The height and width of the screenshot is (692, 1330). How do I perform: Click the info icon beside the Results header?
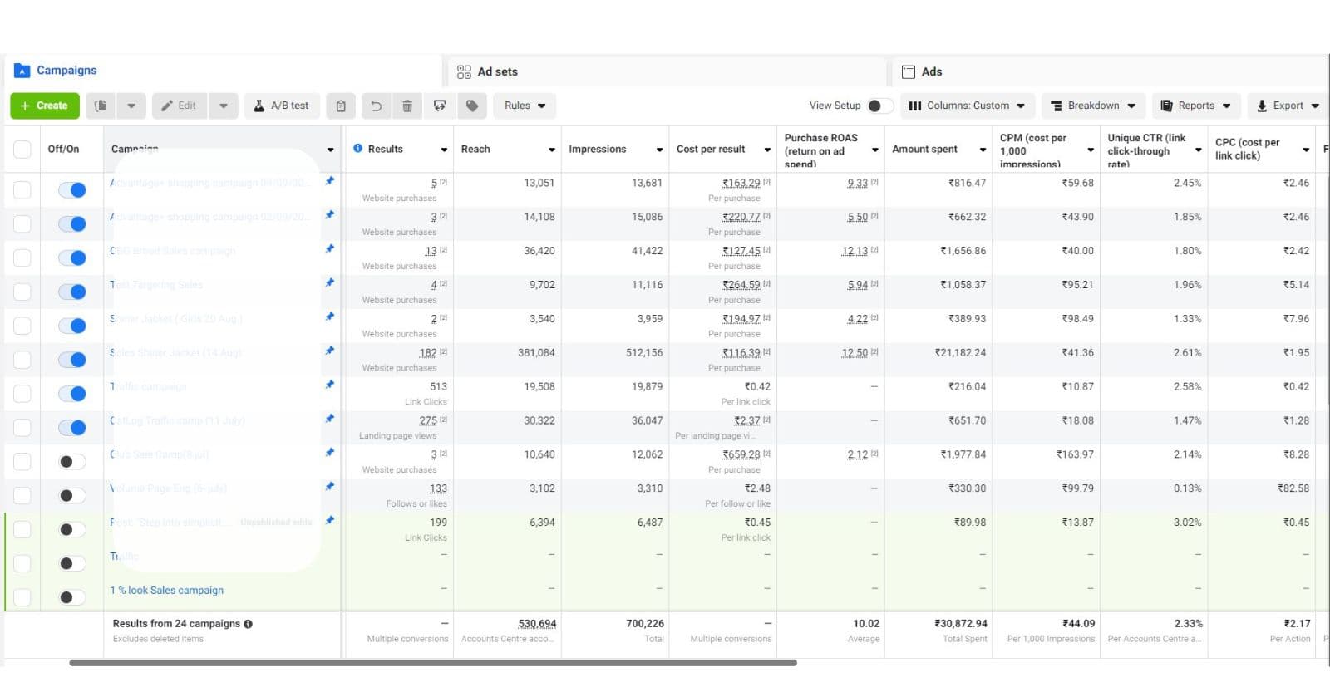(358, 149)
